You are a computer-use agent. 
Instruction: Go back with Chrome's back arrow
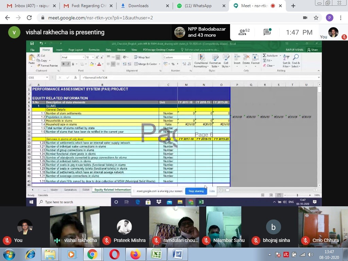7,18
